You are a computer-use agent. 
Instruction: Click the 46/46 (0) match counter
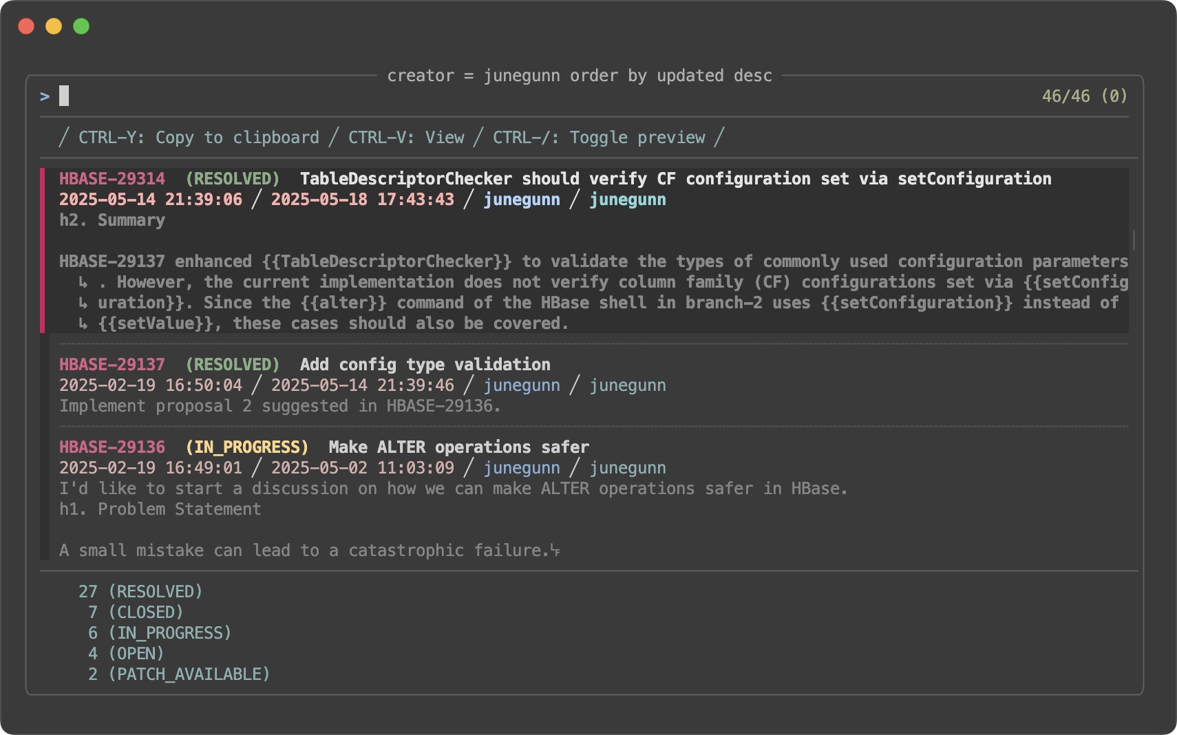click(x=1085, y=96)
